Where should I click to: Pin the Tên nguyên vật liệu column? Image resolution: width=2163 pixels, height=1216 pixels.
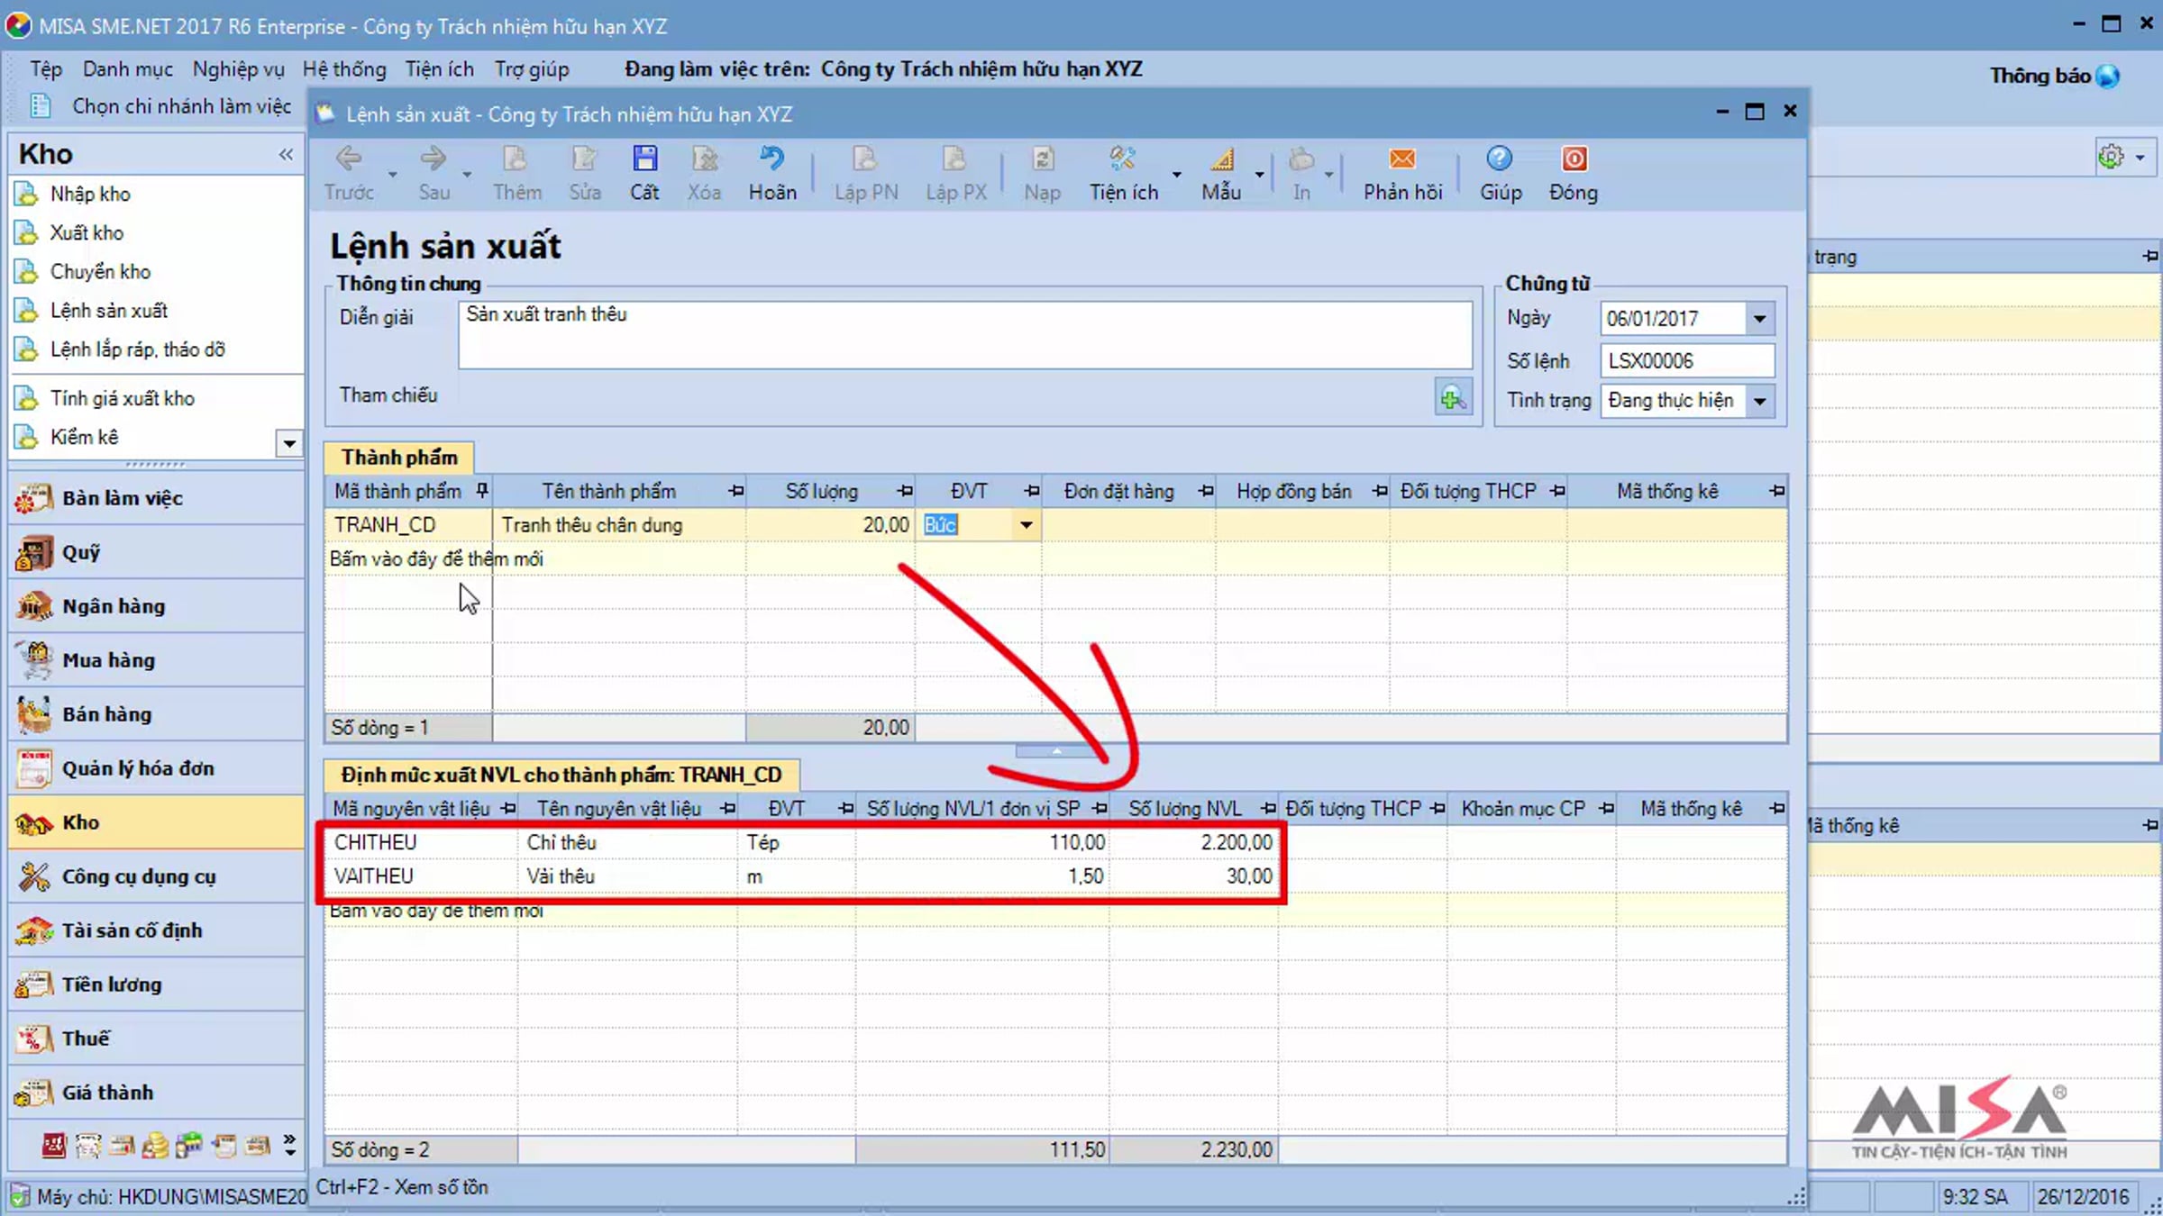(x=728, y=809)
